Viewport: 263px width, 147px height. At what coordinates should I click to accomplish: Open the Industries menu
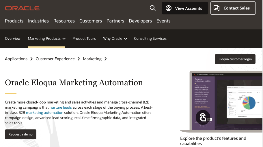pyautogui.click(x=38, y=21)
